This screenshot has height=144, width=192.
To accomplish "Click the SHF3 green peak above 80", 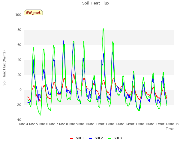I will [x=103, y=29].
